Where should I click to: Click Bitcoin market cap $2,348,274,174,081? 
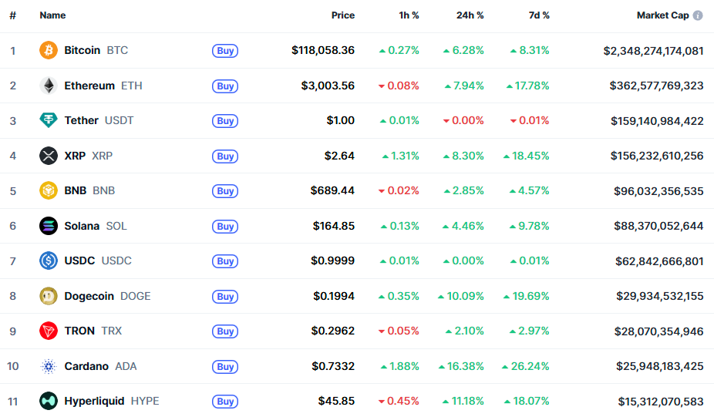pyautogui.click(x=653, y=51)
